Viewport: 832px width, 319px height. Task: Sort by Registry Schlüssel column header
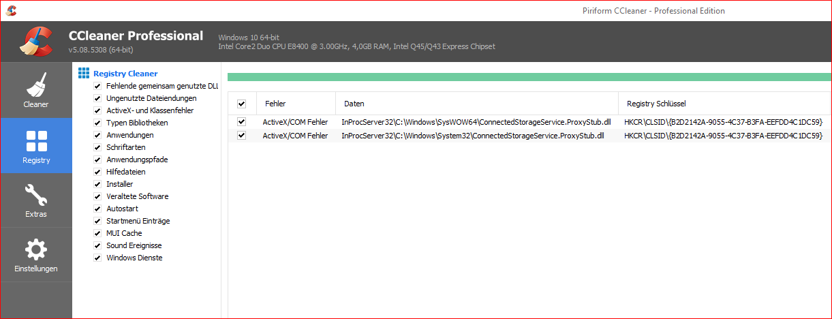tap(725, 104)
